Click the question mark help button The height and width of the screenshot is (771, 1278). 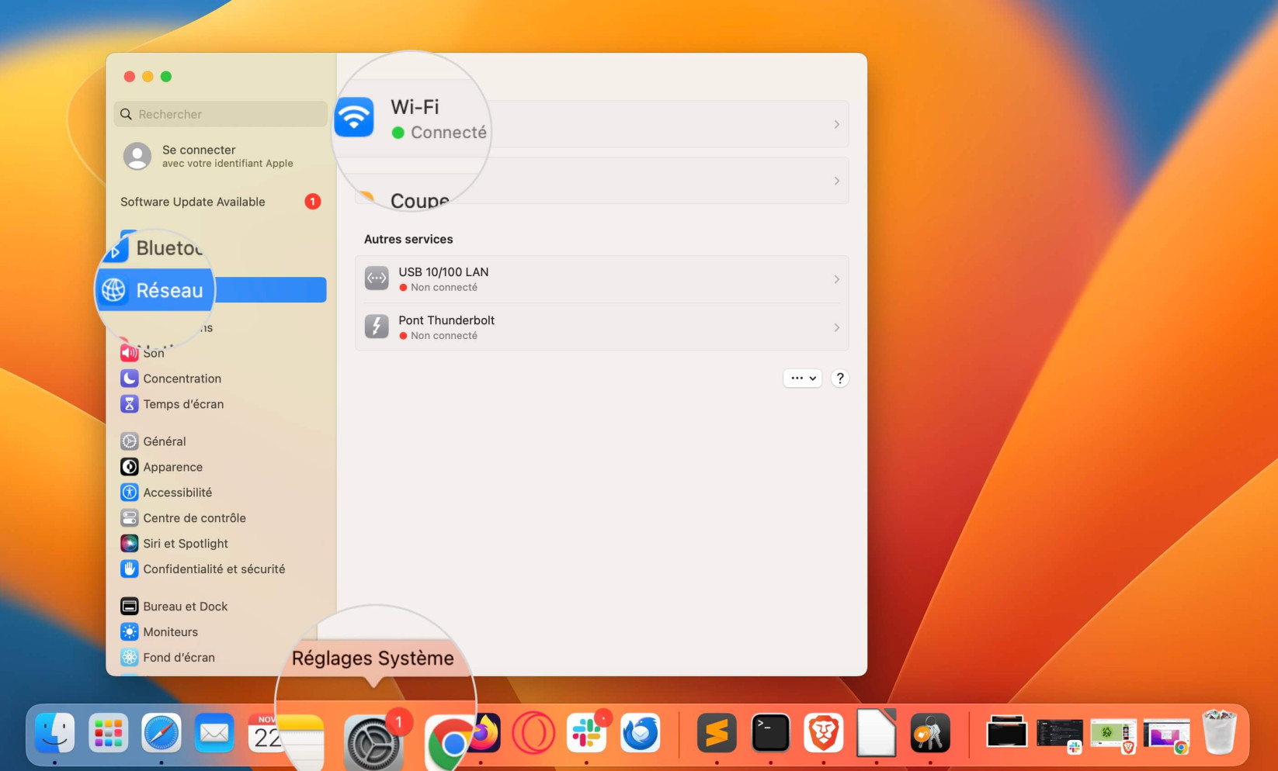[839, 379]
